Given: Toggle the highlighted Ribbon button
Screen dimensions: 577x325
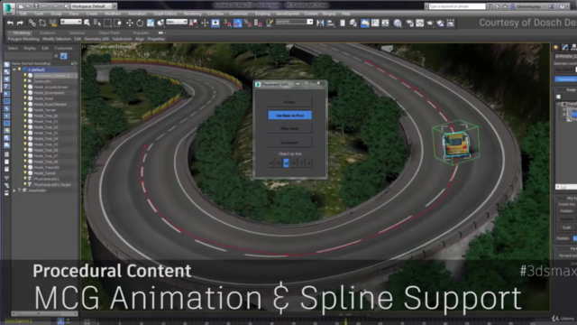Looking at the screenshot, I should point(365,23).
